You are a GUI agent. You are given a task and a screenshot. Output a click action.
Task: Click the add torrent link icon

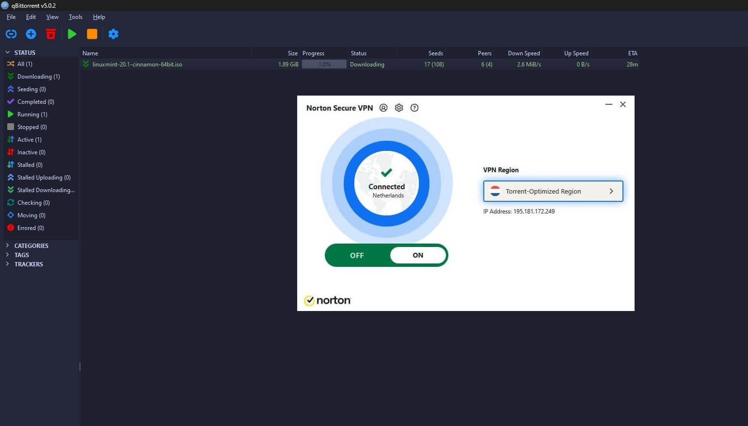[11, 34]
